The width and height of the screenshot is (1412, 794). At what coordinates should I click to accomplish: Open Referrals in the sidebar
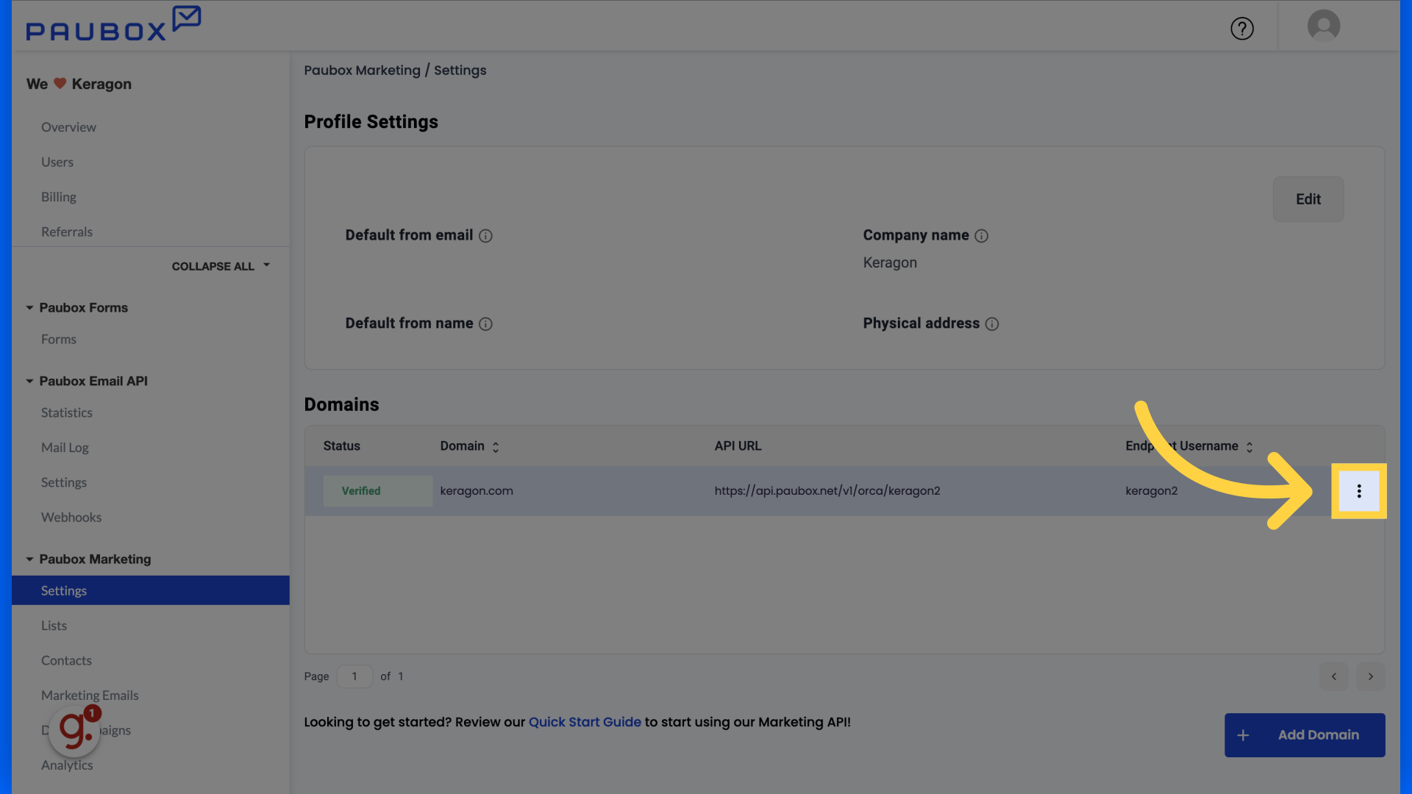point(67,232)
